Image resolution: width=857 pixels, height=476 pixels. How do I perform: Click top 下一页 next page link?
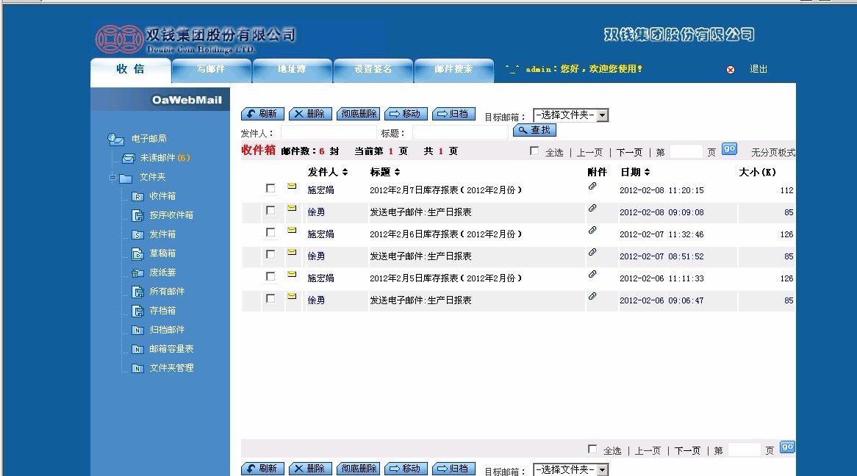point(629,153)
